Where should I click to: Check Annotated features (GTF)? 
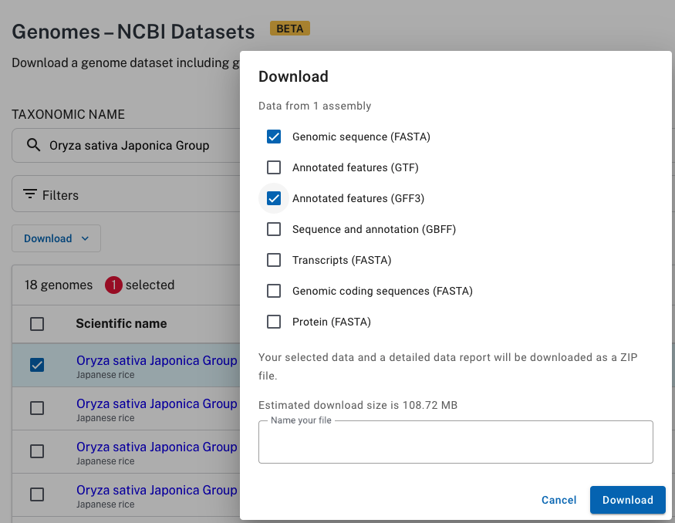point(274,167)
